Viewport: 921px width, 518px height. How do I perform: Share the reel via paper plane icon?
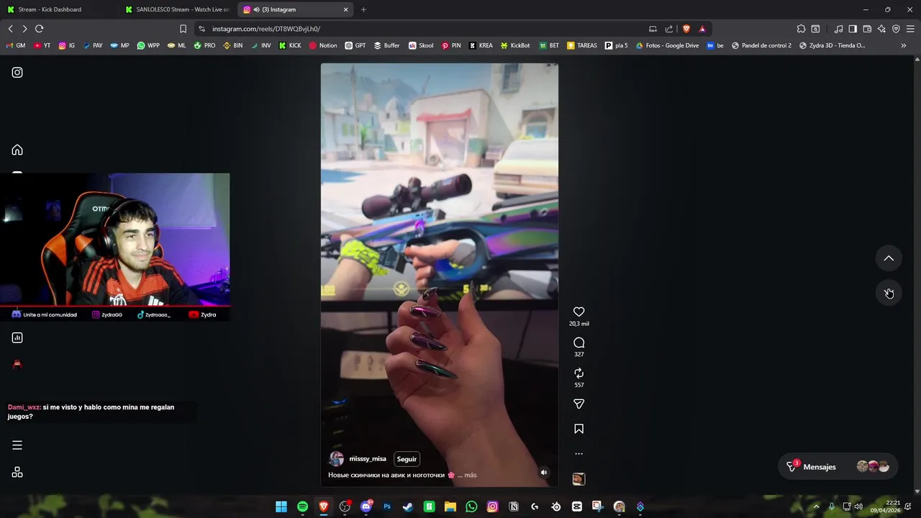(579, 404)
